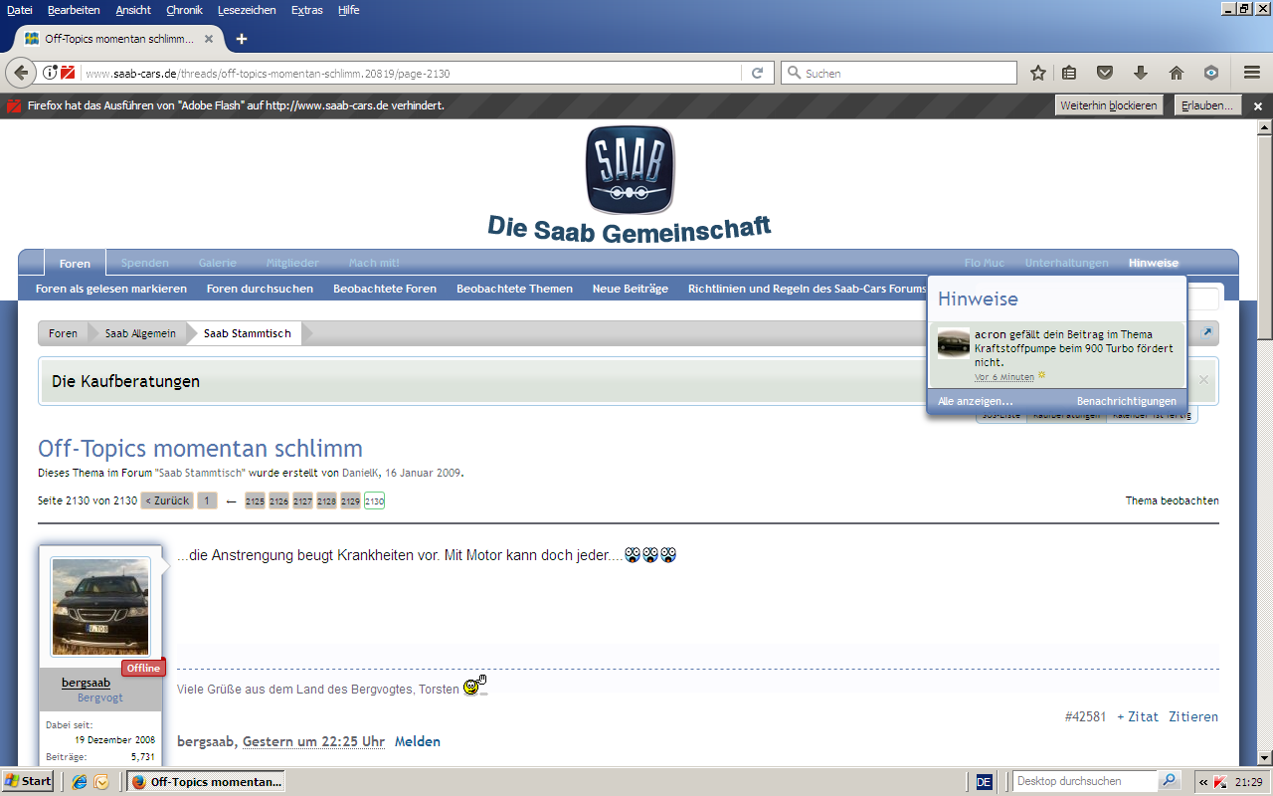Open the Firefox hamburger menu

pyautogui.click(x=1252, y=73)
